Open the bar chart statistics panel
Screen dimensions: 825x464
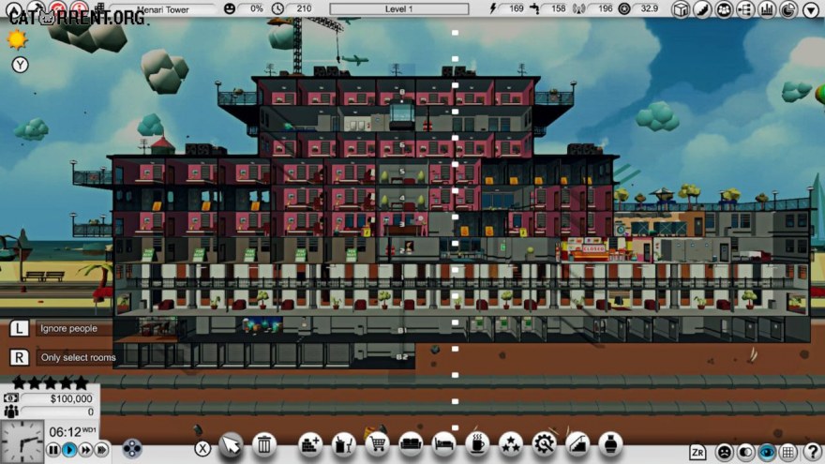click(767, 9)
